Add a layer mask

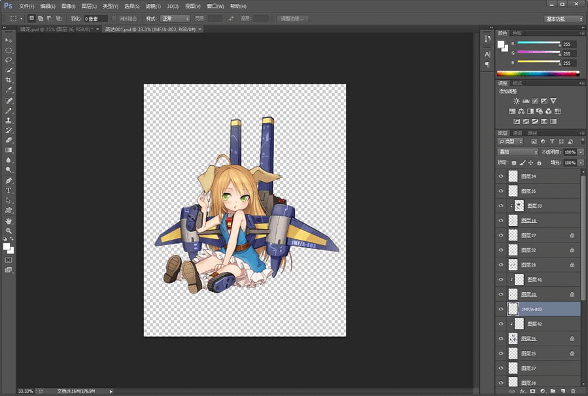pos(532,391)
